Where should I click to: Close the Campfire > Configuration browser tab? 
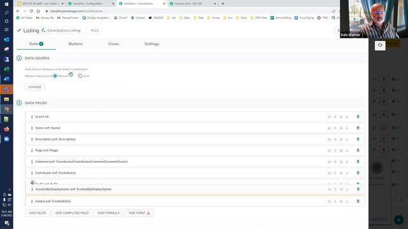pyautogui.click(x=113, y=4)
